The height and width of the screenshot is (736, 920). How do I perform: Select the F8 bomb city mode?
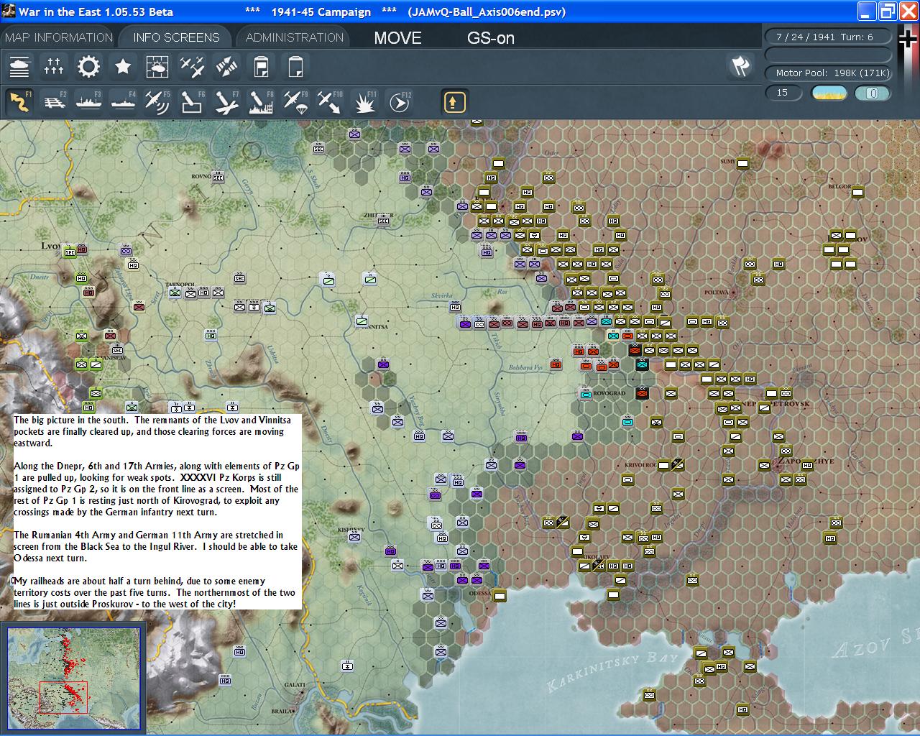click(x=261, y=102)
